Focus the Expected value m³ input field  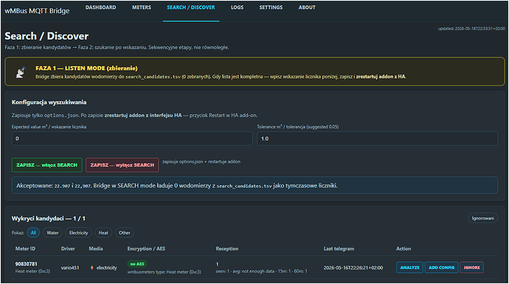click(132, 138)
